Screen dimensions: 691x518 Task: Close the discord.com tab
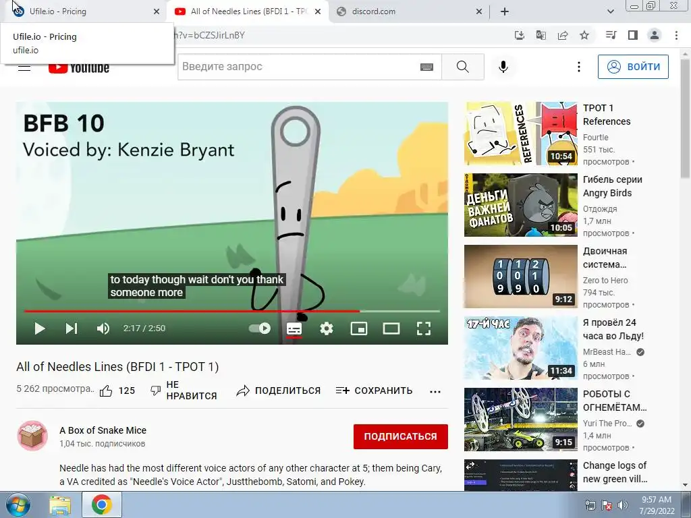[479, 11]
